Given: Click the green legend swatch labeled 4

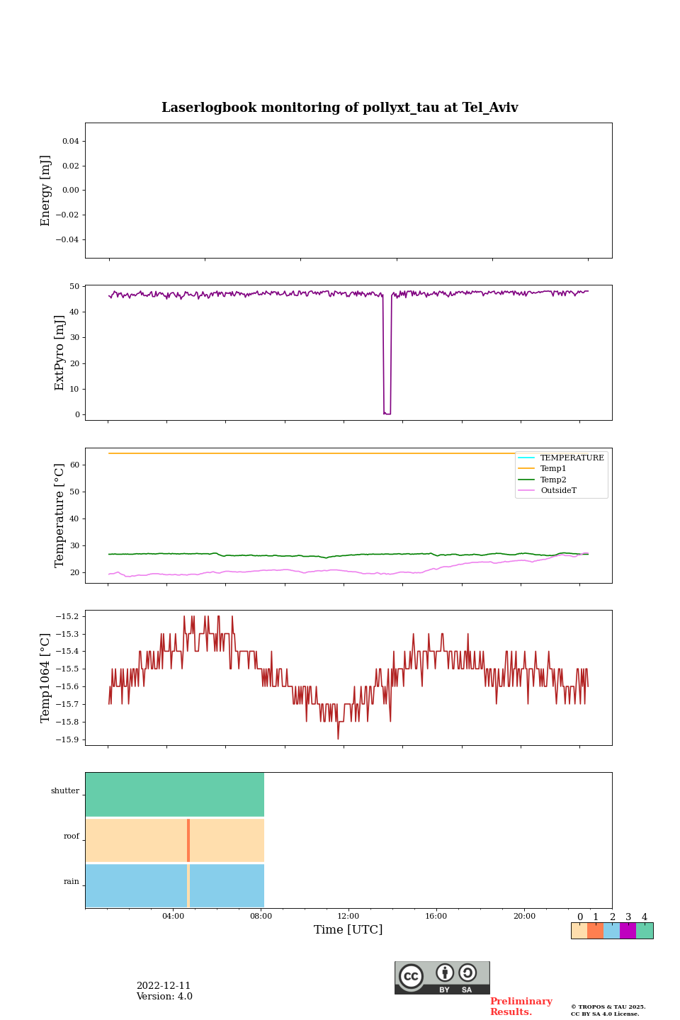Looking at the screenshot, I should click(x=645, y=931).
